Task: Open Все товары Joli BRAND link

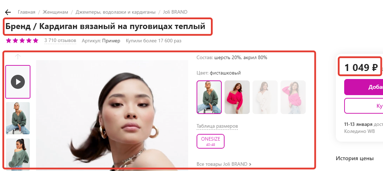Action: (224, 164)
